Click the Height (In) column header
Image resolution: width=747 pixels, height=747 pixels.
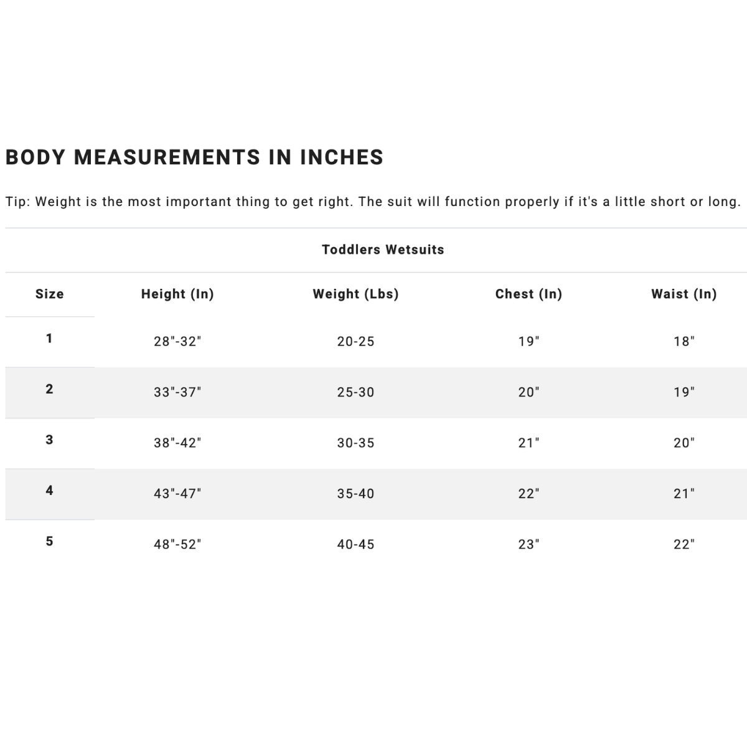(177, 294)
